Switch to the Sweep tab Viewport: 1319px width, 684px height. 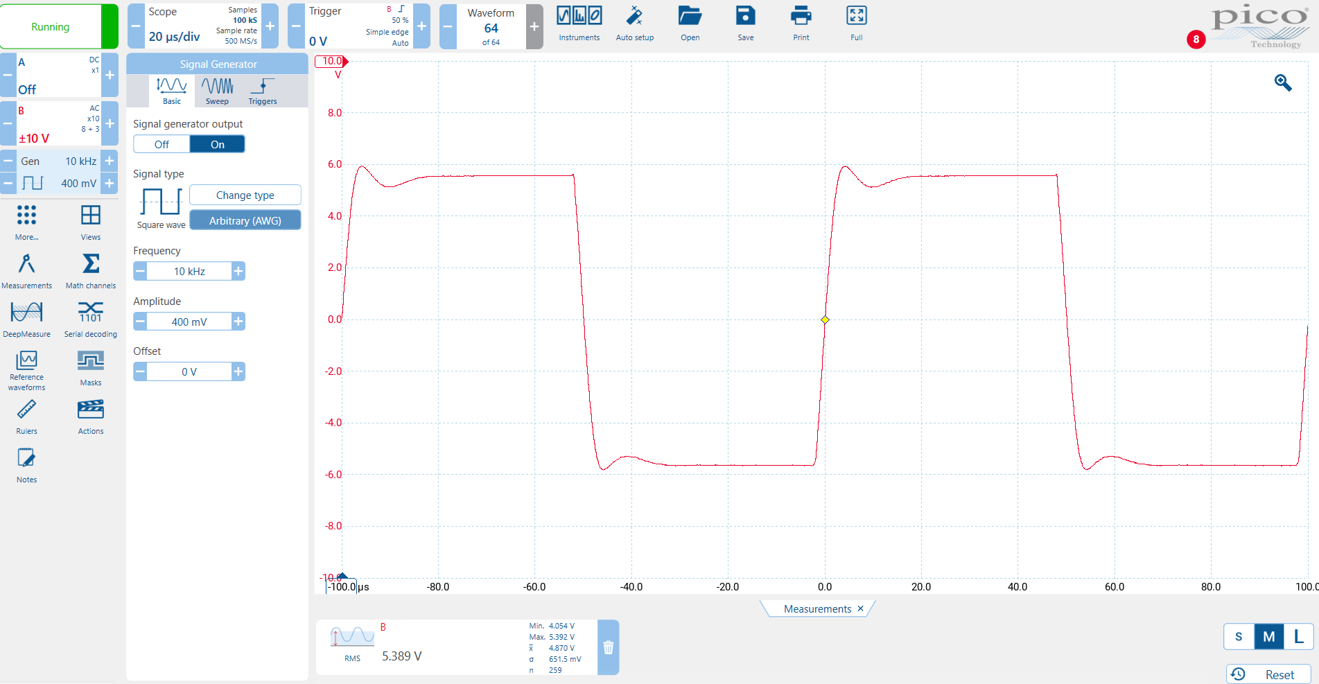click(x=217, y=91)
